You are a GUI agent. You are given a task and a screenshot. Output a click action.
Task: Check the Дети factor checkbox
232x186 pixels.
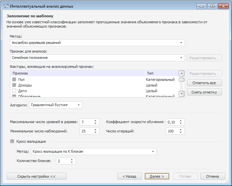point(14,91)
